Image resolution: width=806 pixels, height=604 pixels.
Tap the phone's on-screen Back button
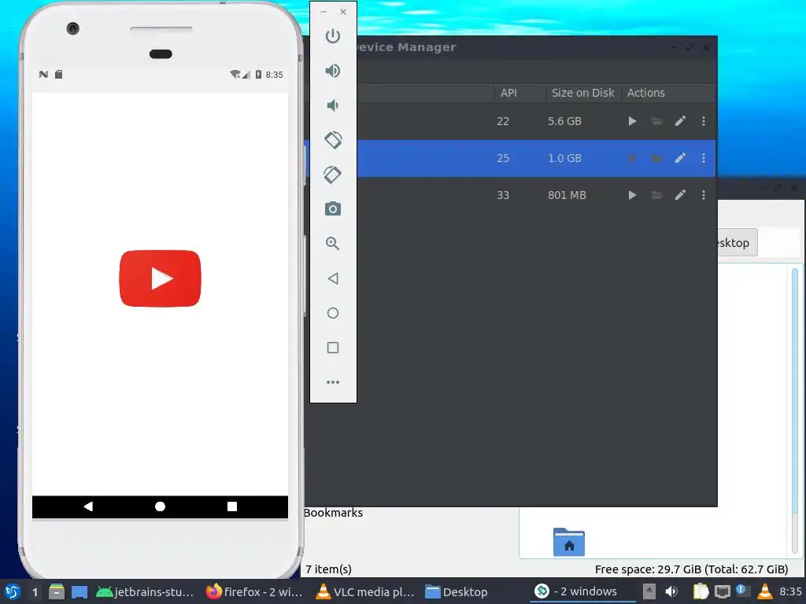click(x=88, y=506)
